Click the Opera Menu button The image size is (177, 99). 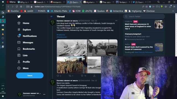11,2
